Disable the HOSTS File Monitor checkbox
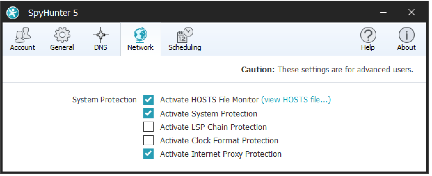Image resolution: width=432 pixels, height=176 pixels. [148, 100]
